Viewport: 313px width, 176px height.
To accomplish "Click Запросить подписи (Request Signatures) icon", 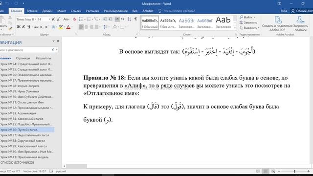I will coord(300,23).
